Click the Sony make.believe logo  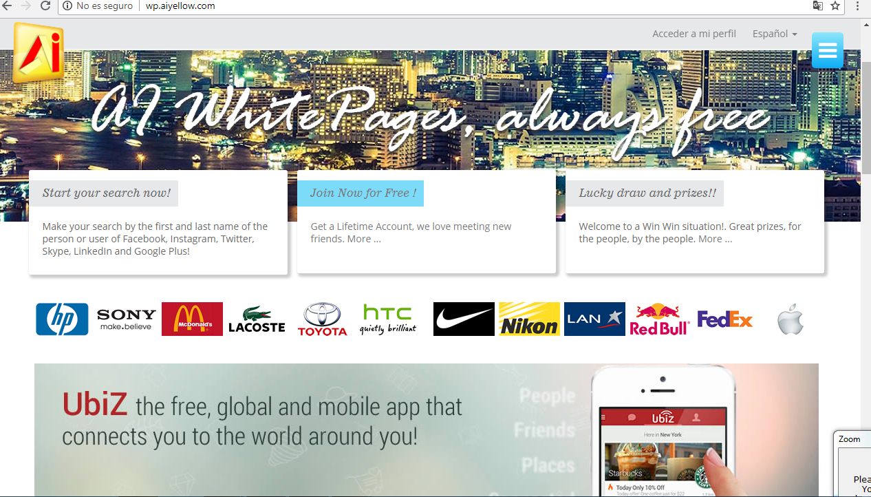click(x=127, y=319)
